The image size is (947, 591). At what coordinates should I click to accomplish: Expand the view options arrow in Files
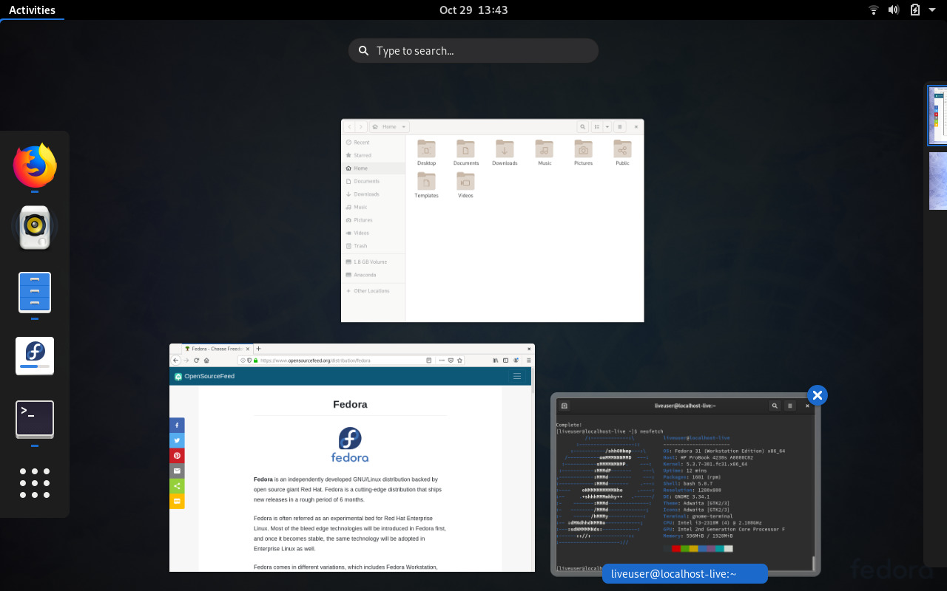coord(607,127)
